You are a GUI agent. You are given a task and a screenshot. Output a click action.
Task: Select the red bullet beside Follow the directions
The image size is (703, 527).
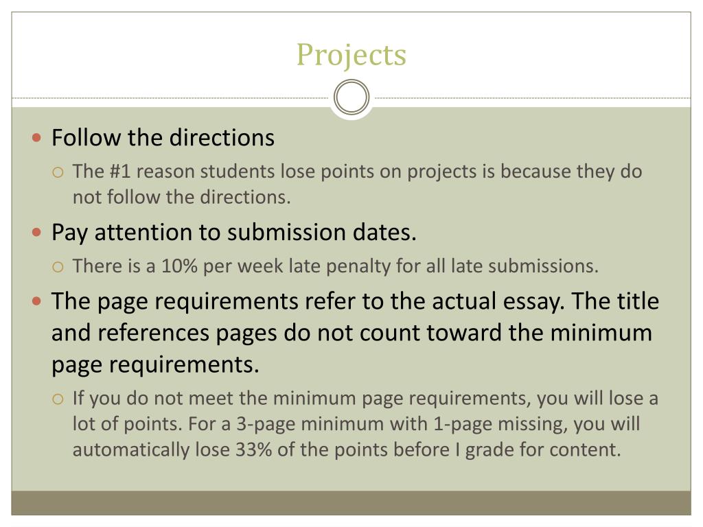(37, 137)
